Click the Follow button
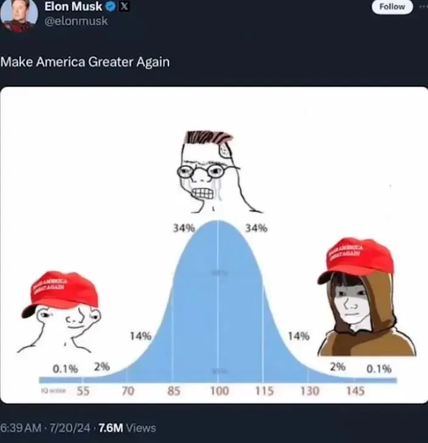The height and width of the screenshot is (443, 428). coord(392,7)
